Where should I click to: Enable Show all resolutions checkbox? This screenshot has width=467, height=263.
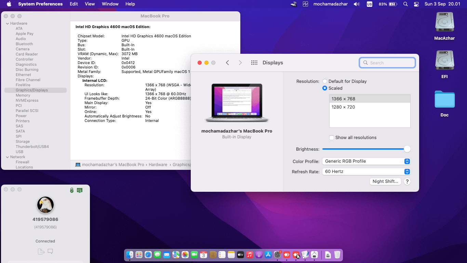pyautogui.click(x=332, y=138)
